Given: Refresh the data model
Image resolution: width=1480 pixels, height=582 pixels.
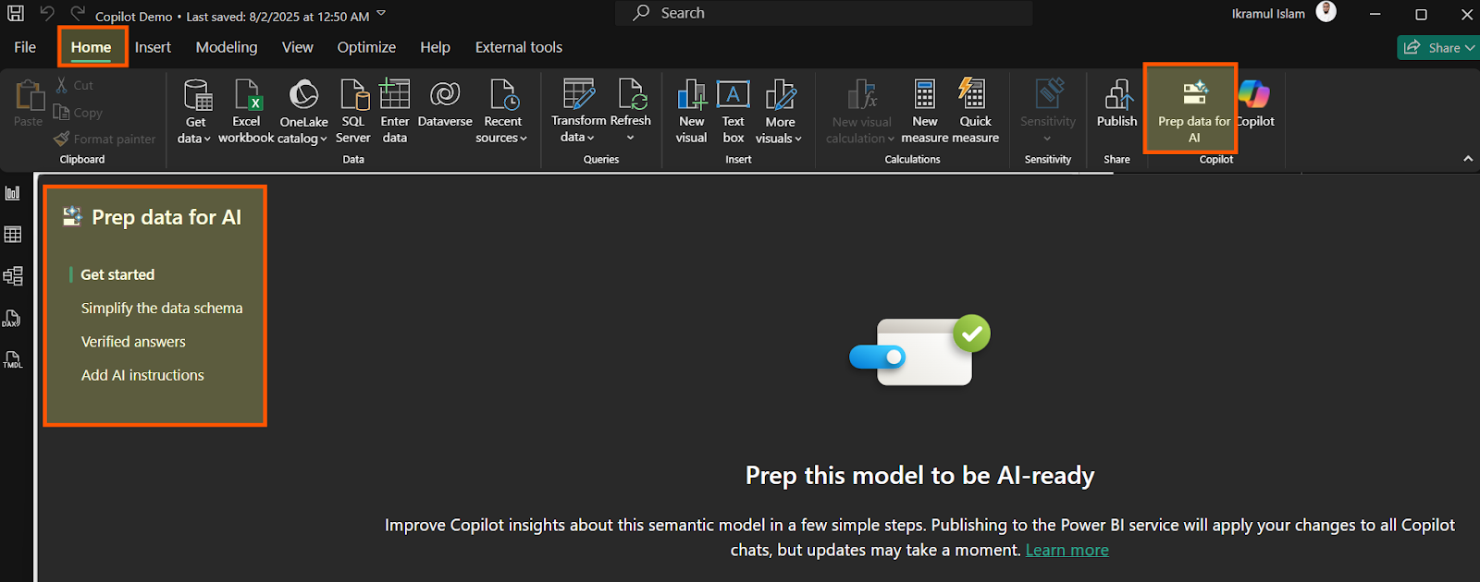Looking at the screenshot, I should (631, 112).
